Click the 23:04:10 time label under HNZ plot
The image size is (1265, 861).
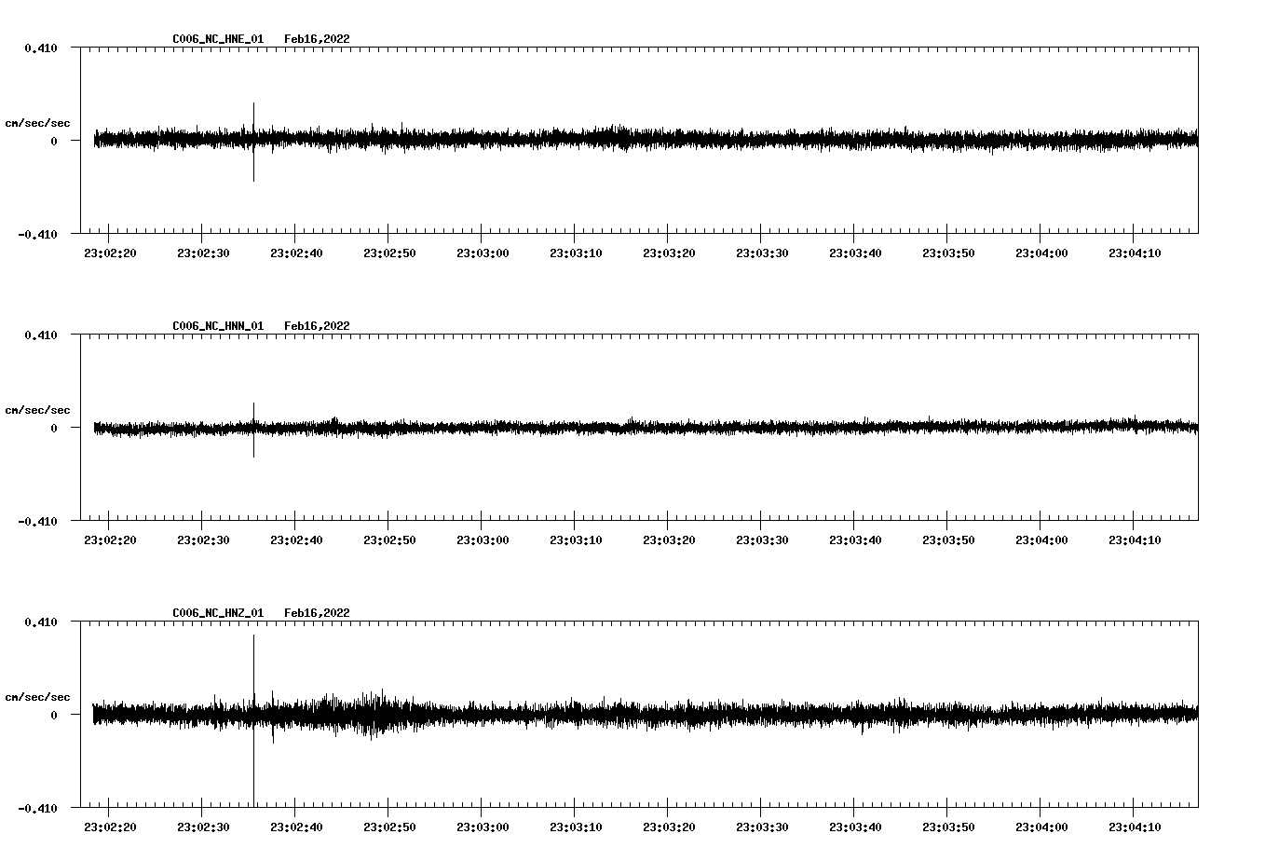1135,827
